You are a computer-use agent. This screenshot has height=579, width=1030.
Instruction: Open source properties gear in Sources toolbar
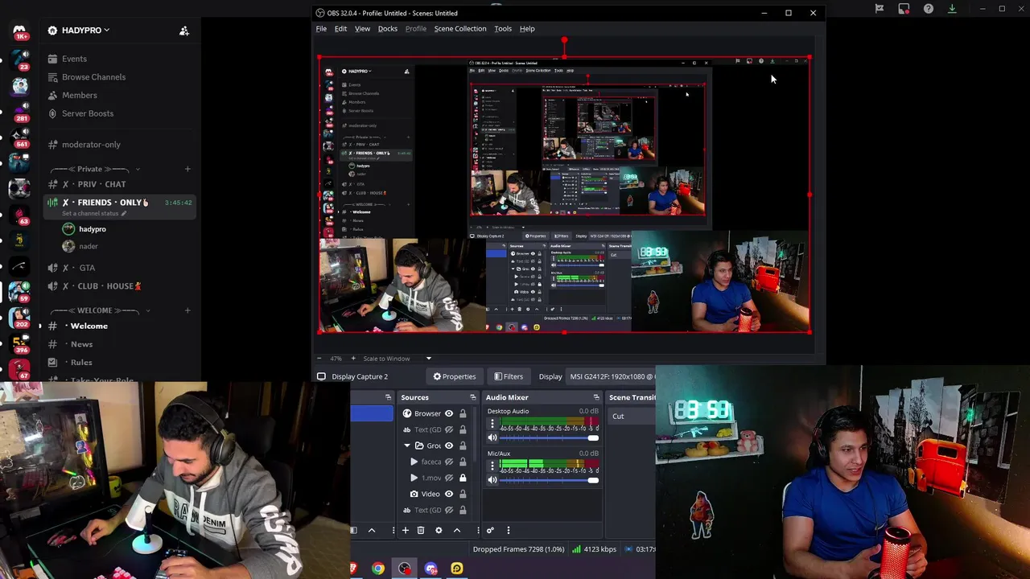tap(439, 530)
